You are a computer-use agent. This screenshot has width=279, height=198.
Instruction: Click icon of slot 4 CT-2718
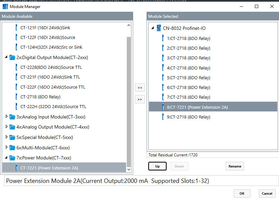tap(163, 68)
